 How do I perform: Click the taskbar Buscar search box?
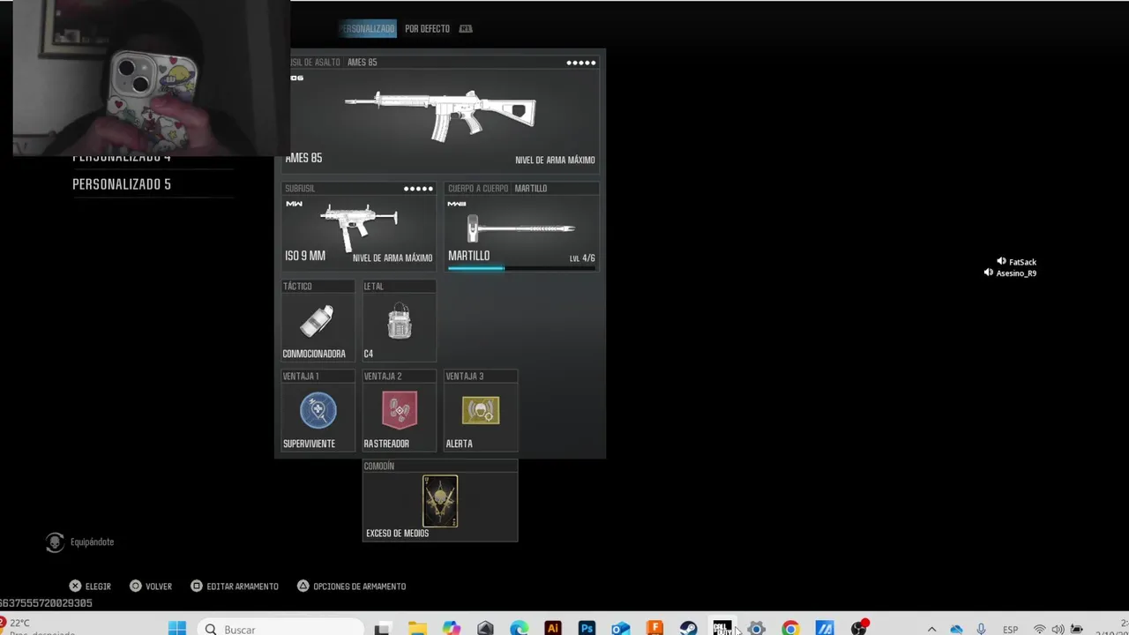[280, 629]
